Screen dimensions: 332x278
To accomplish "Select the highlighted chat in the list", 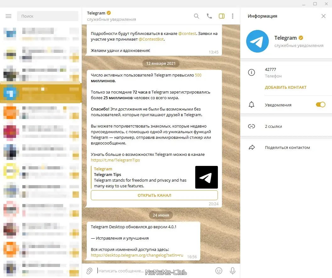I will click(x=41, y=92).
